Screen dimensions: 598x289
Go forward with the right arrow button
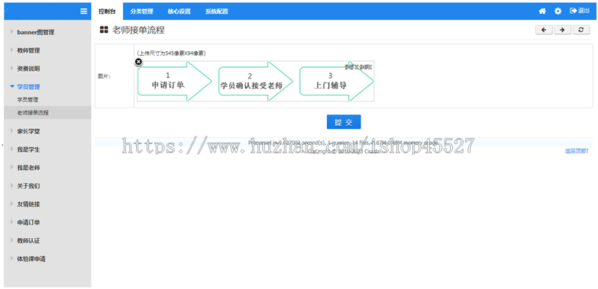click(x=562, y=30)
